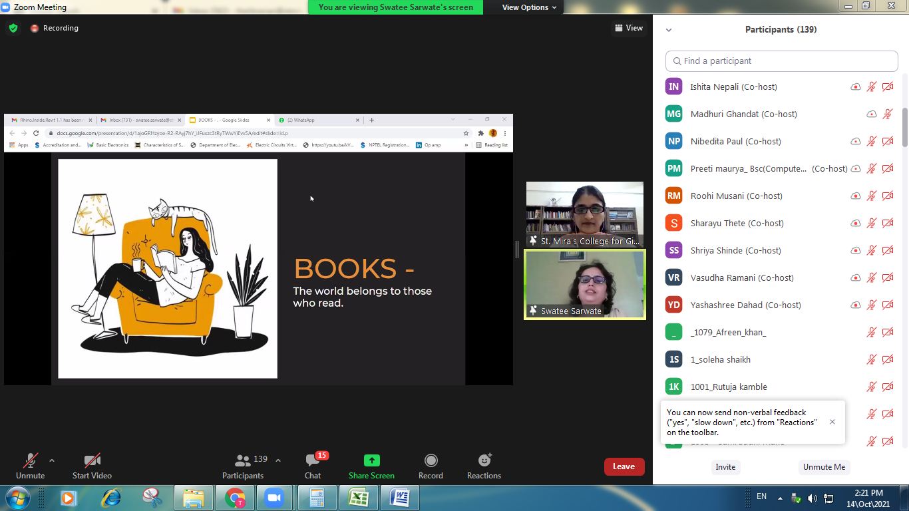The width and height of the screenshot is (909, 511).
Task: Click the Find a participant search field
Action: point(782,61)
